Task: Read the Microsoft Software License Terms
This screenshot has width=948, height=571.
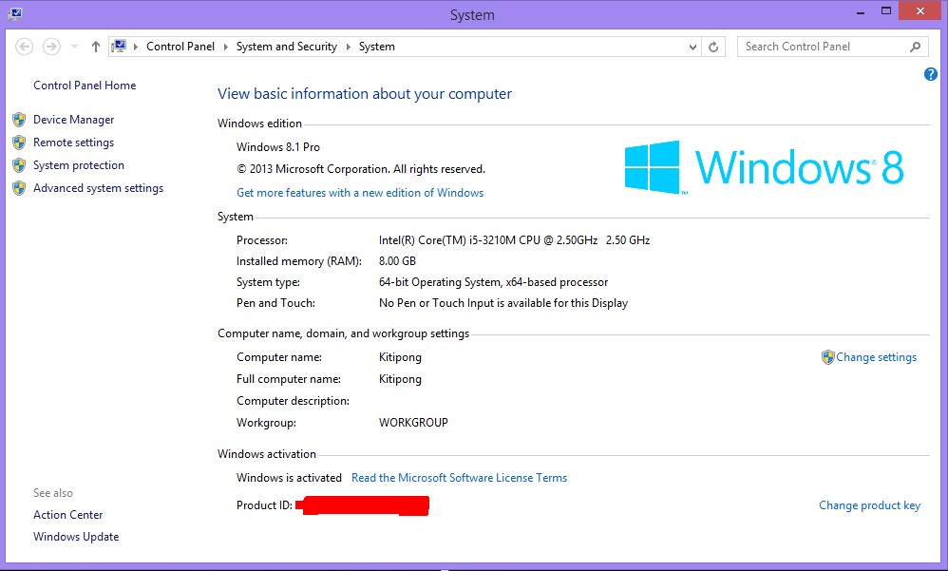Action: (460, 478)
